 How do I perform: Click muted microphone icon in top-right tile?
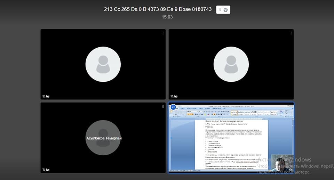tap(172, 96)
